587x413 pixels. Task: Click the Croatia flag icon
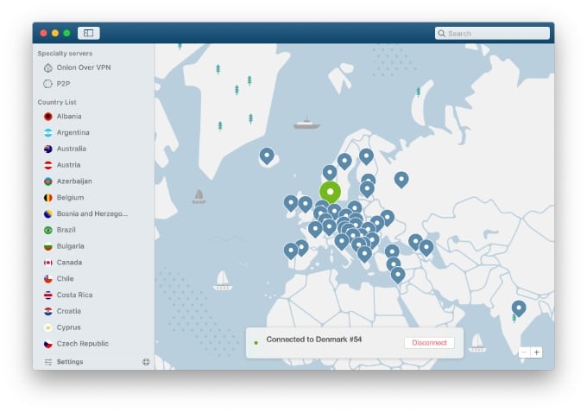pyautogui.click(x=48, y=311)
